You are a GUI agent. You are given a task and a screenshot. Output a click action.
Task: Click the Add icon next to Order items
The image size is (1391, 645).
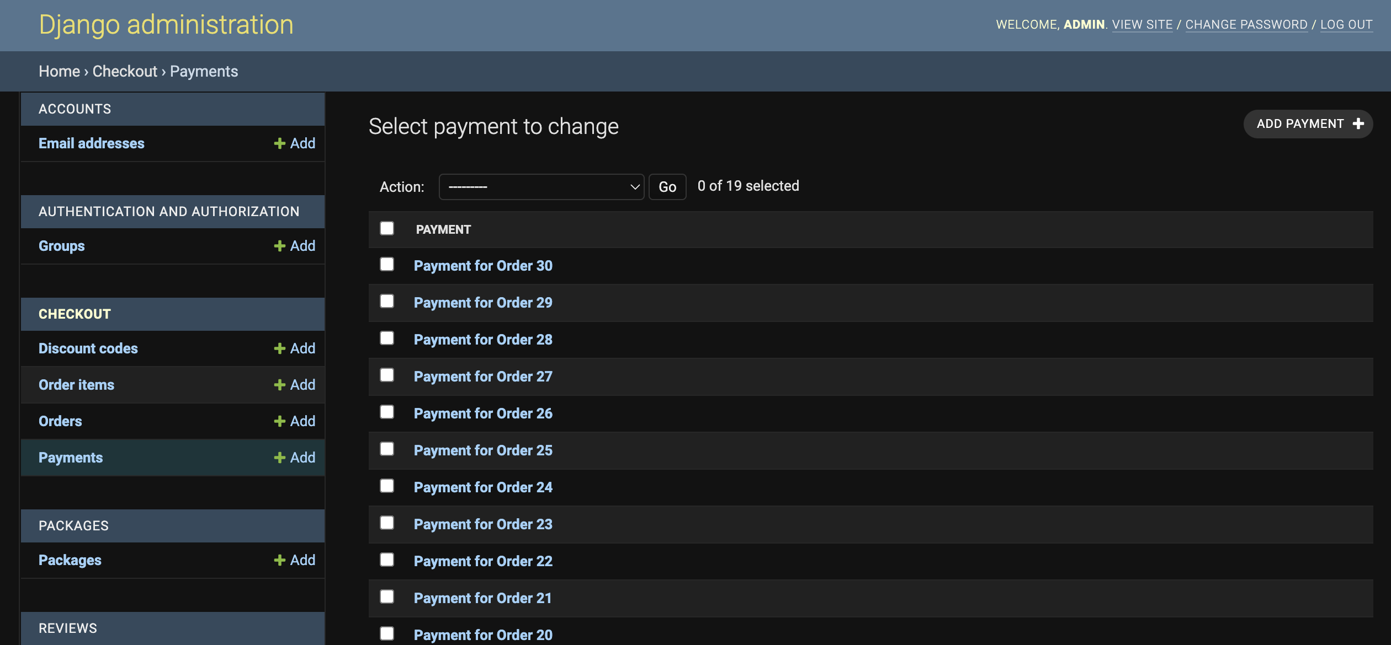pos(280,384)
